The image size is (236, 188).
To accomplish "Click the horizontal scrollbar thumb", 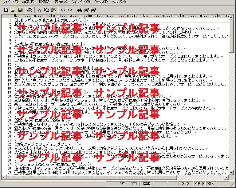I will click(91, 177).
